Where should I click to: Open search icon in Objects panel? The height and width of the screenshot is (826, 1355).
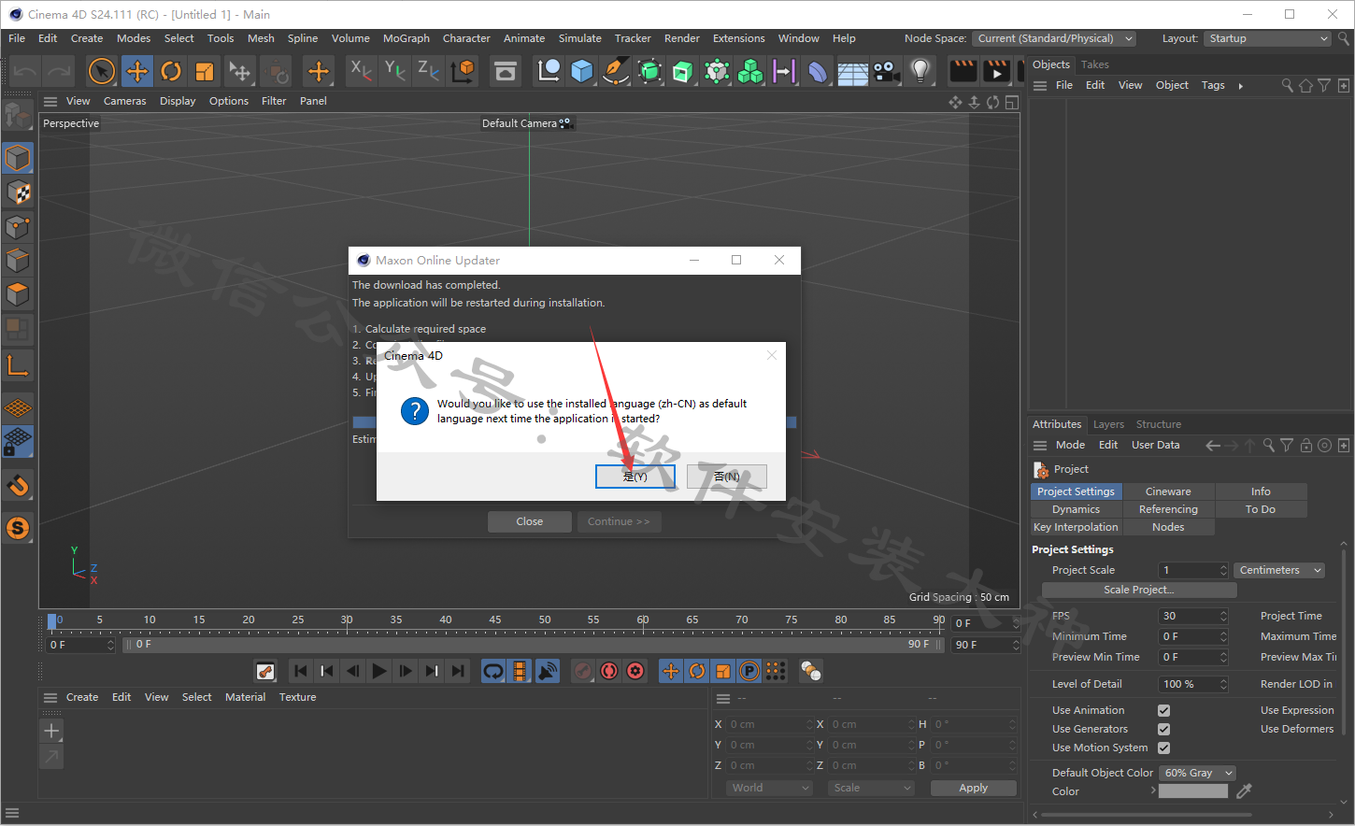pyautogui.click(x=1287, y=85)
